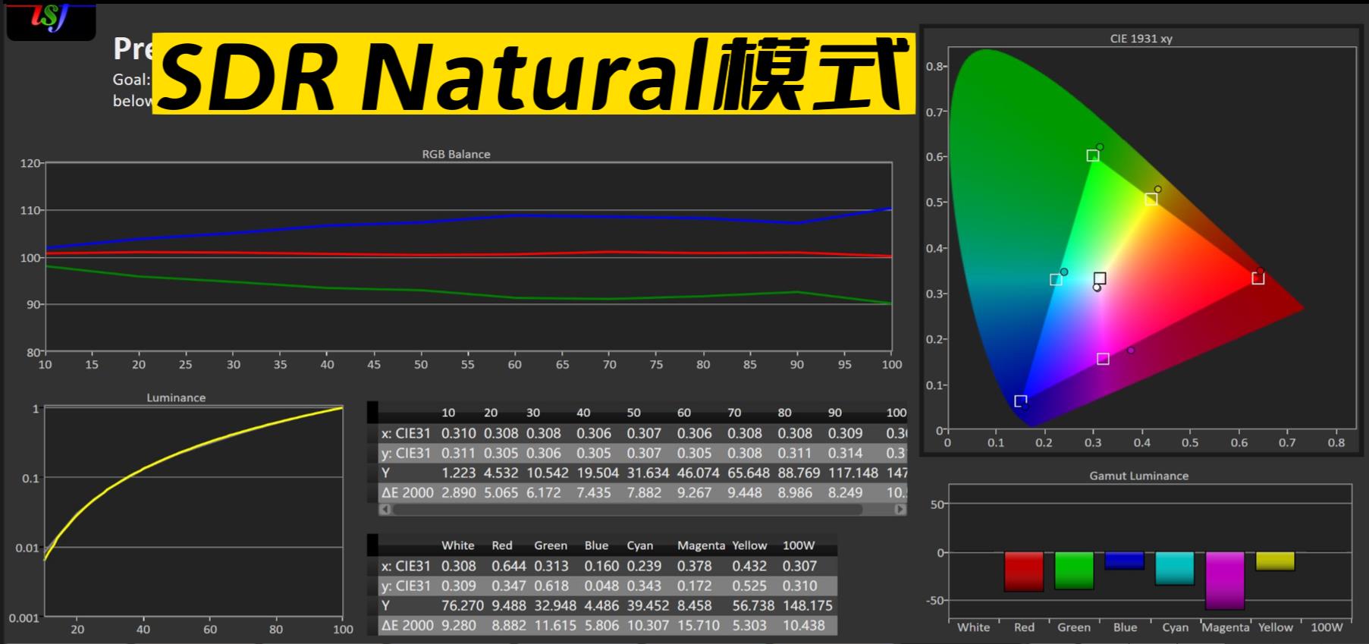Screen dimensions: 1369x644
Task: Click the Luminance chart title
Action: pyautogui.click(x=176, y=397)
